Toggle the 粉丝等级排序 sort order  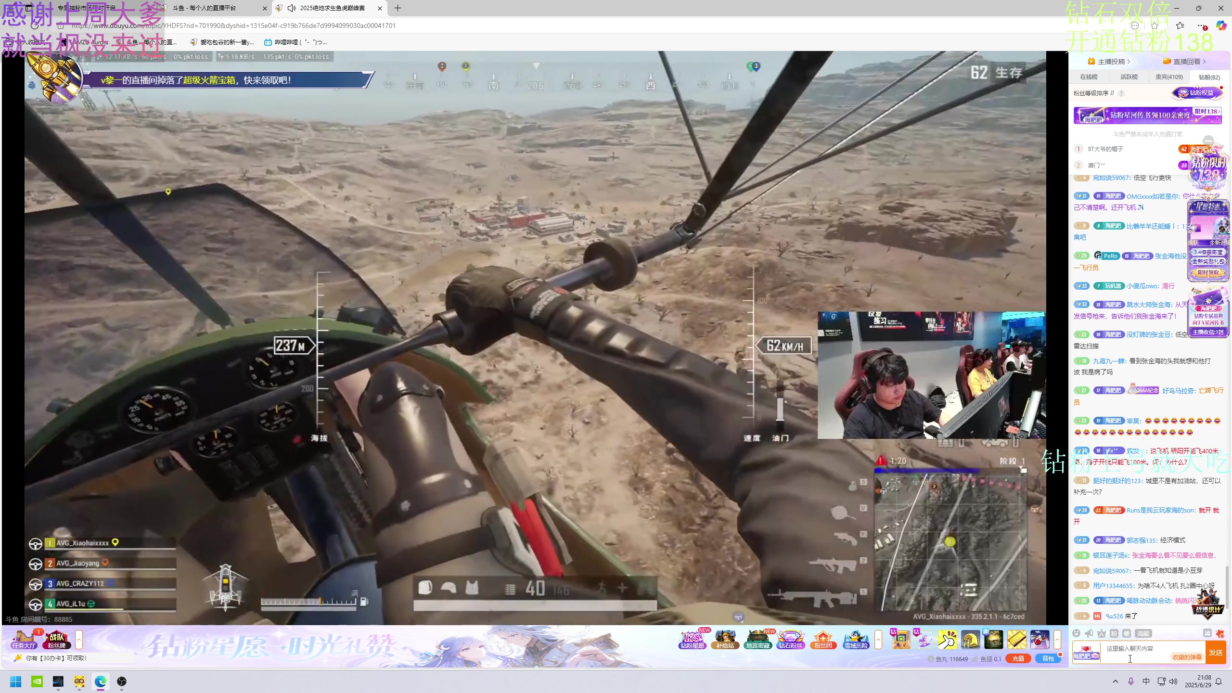1094,93
